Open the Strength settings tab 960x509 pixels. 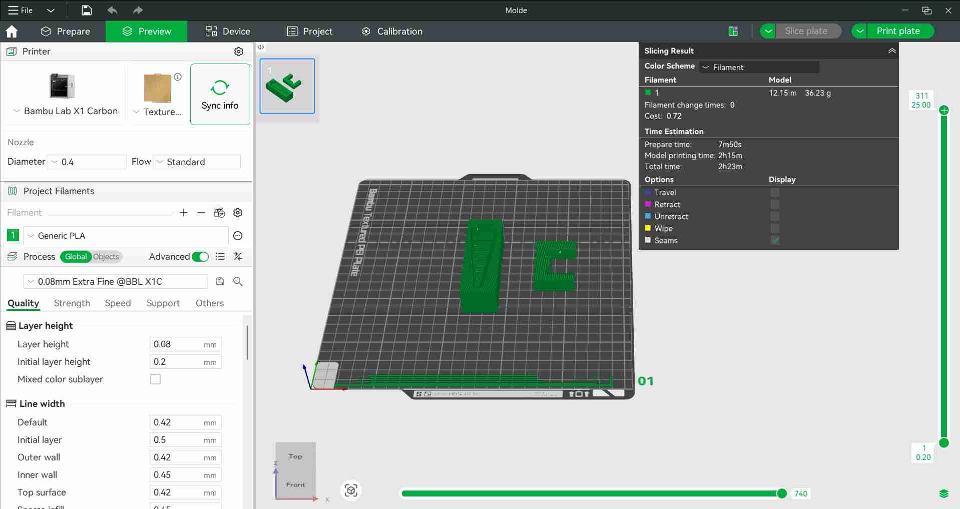(x=72, y=303)
